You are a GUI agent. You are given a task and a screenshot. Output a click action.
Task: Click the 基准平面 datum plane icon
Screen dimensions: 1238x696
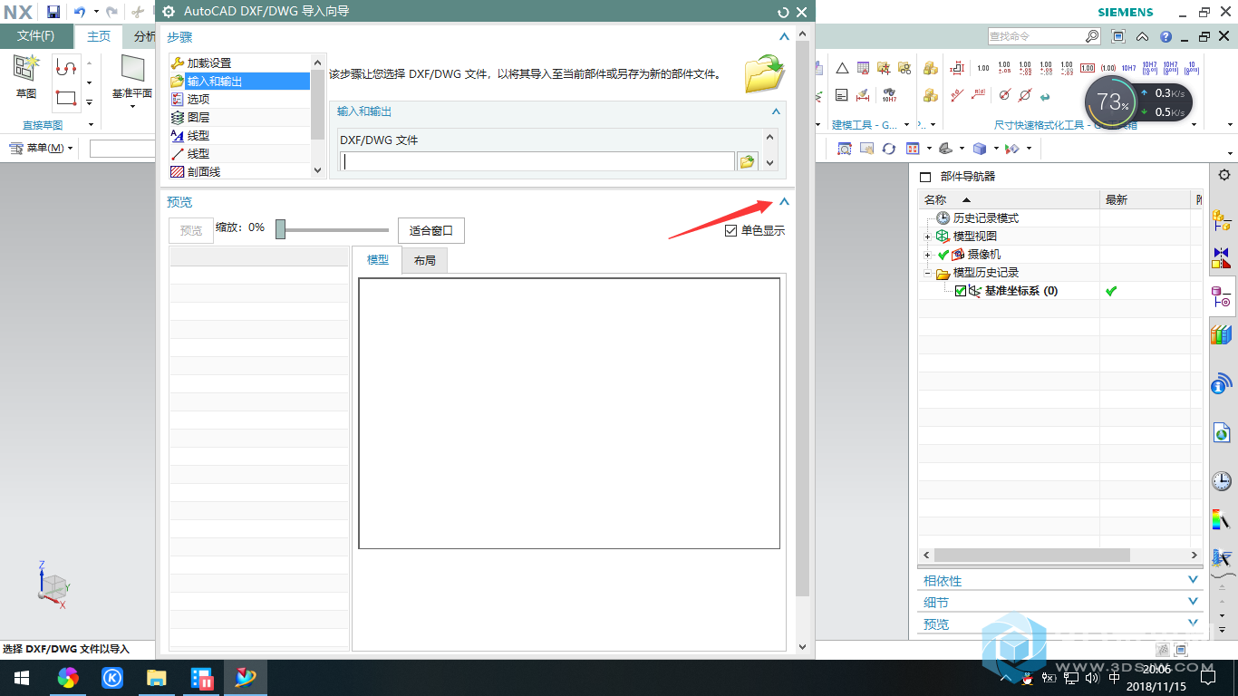click(132, 68)
